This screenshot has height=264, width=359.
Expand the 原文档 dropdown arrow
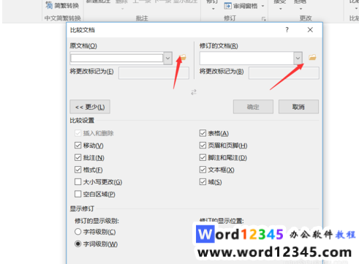168,59
